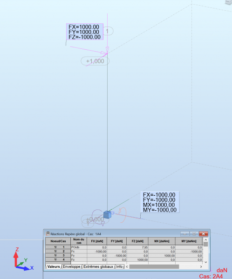Click the horizontal scroll right arrow in table
The width and height of the screenshot is (232, 279).
tap(201, 266)
